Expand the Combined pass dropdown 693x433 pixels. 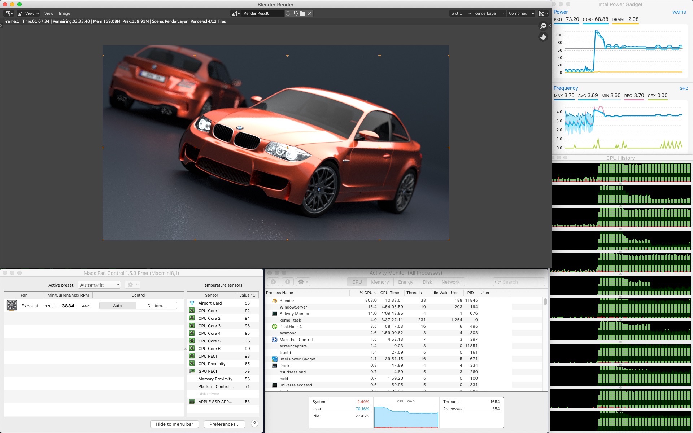point(521,13)
